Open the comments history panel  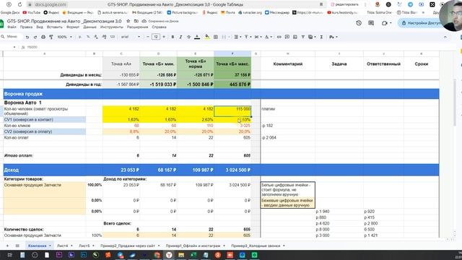(x=371, y=23)
